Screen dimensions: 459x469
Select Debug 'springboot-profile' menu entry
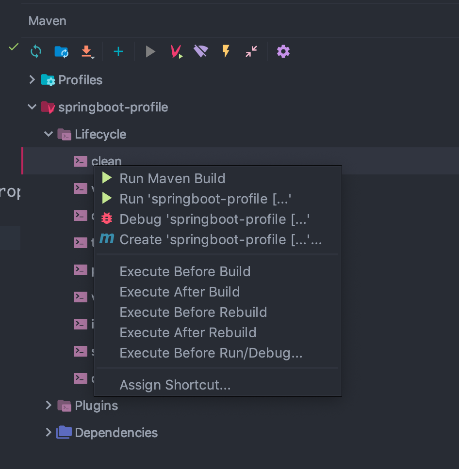(214, 219)
